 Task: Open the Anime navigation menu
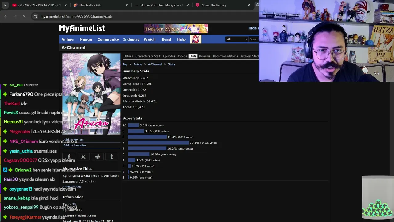(x=67, y=39)
